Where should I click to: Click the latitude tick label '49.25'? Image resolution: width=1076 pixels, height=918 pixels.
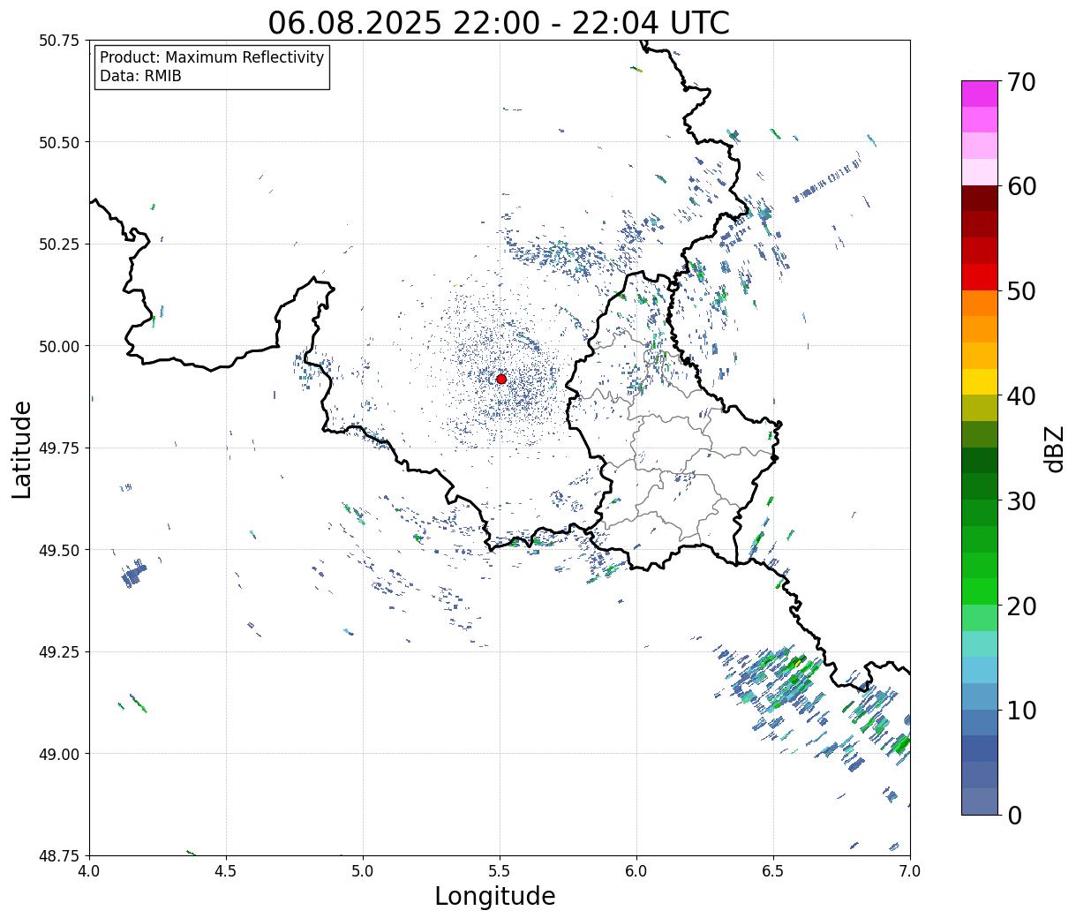point(59,652)
